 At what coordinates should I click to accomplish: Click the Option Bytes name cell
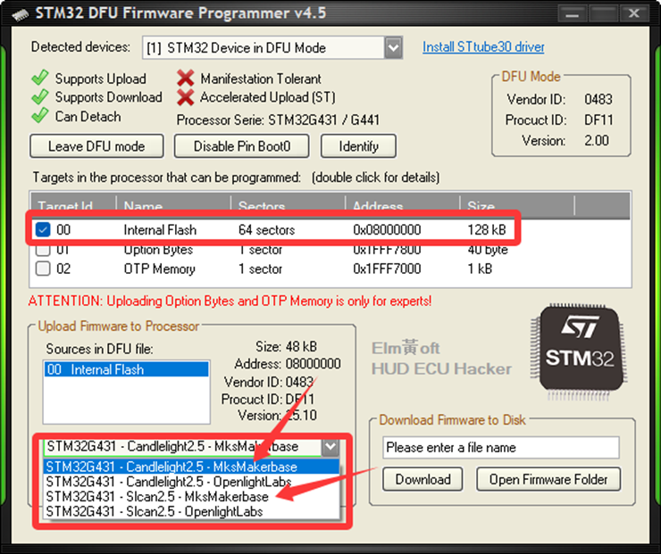coord(158,250)
